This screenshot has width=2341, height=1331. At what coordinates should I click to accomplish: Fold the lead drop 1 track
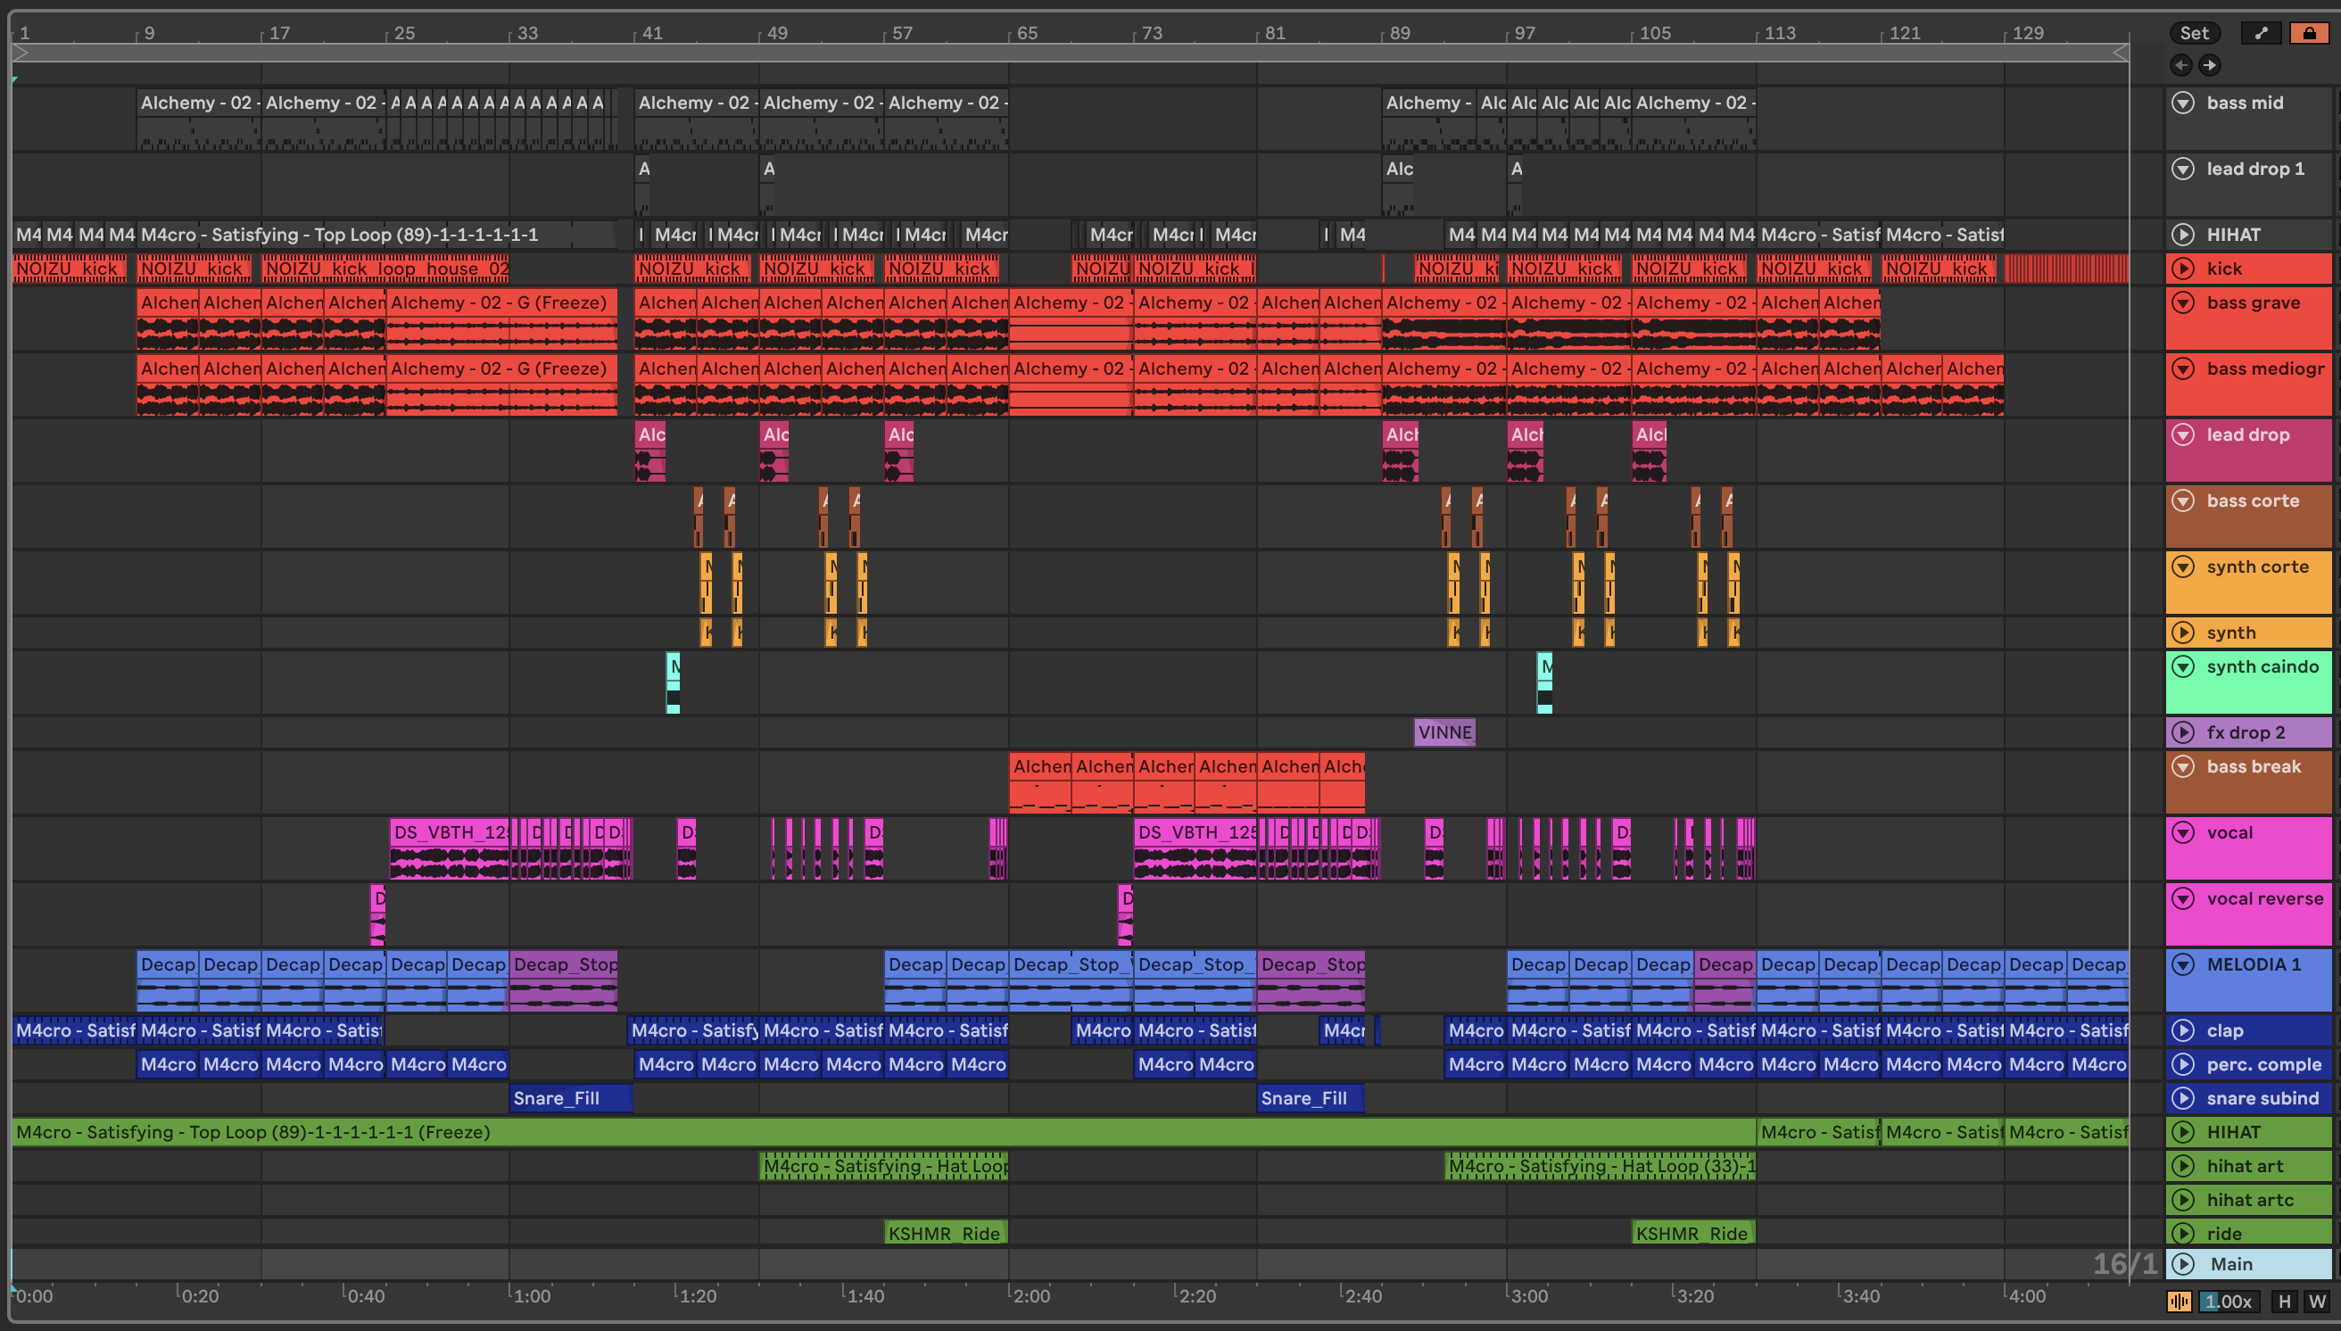2183,169
